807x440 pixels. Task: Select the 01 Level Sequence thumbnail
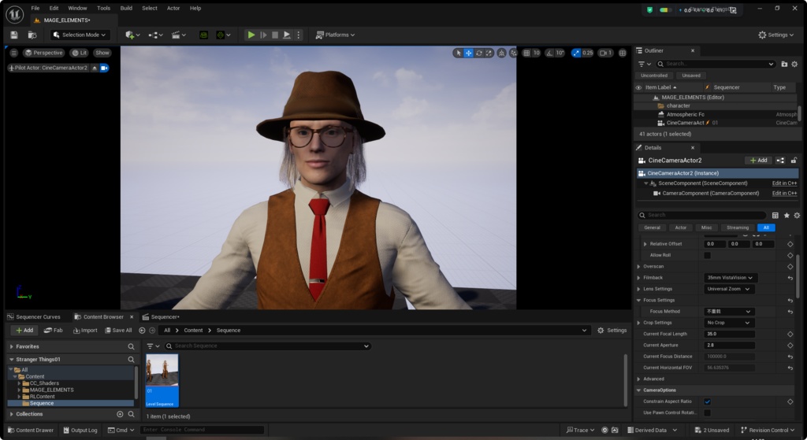(162, 380)
